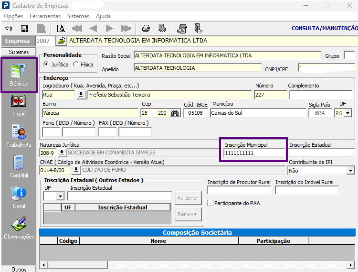This screenshot has height=272, width=358.
Task: Click the printer icon in toolbar
Action: pos(146,29)
